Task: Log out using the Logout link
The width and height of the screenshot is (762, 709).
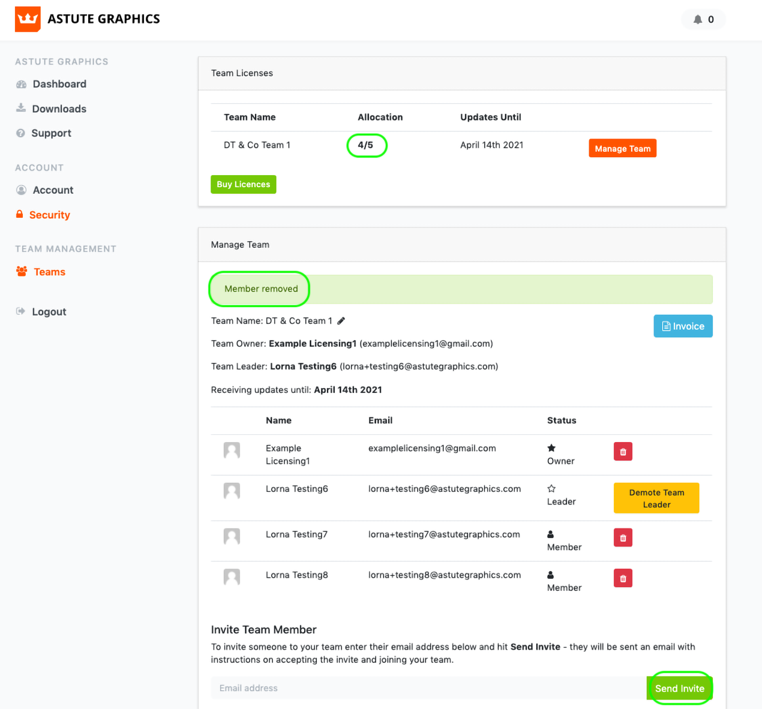Action: [49, 312]
